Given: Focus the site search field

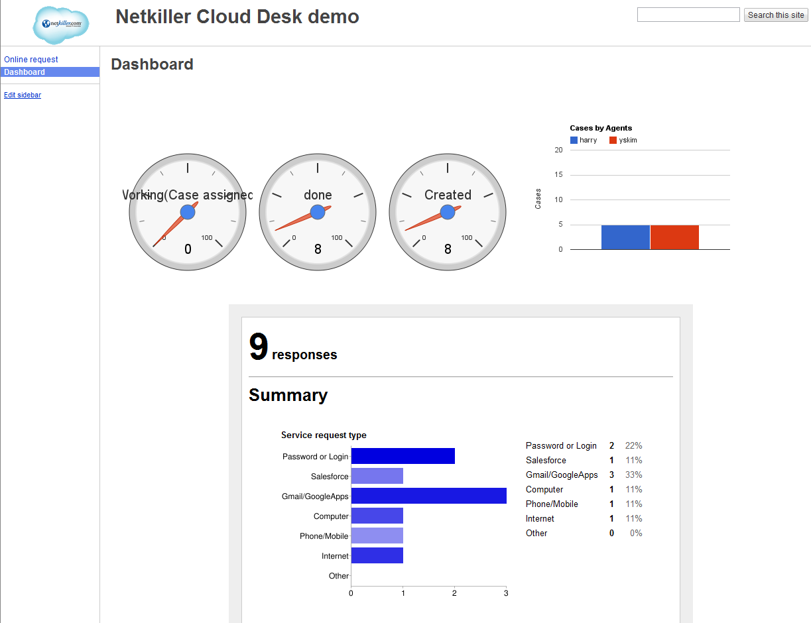Looking at the screenshot, I should tap(688, 15).
